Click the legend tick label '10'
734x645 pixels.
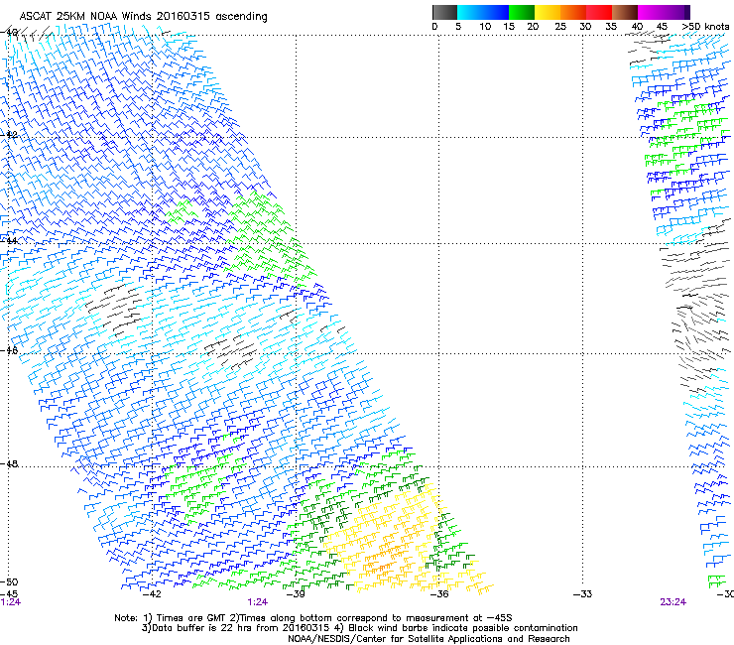pyautogui.click(x=485, y=27)
